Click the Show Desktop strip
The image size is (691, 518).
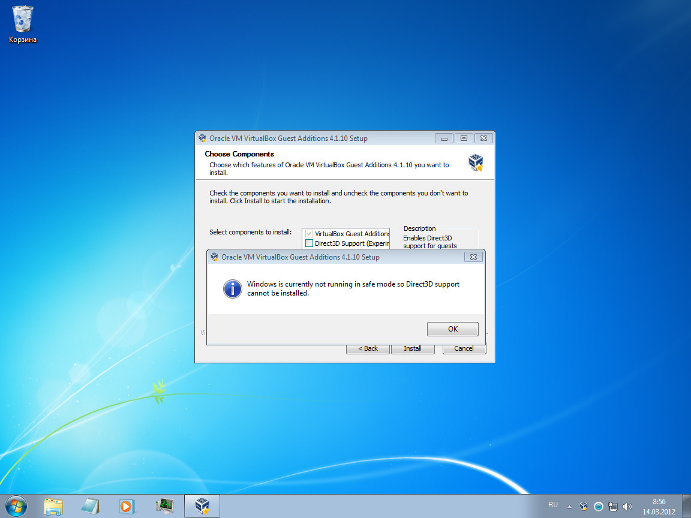(x=687, y=506)
